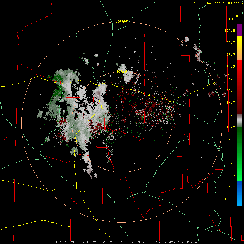
Task: Click the 107.8 scale value
Action: pyautogui.click(x=230, y=30)
